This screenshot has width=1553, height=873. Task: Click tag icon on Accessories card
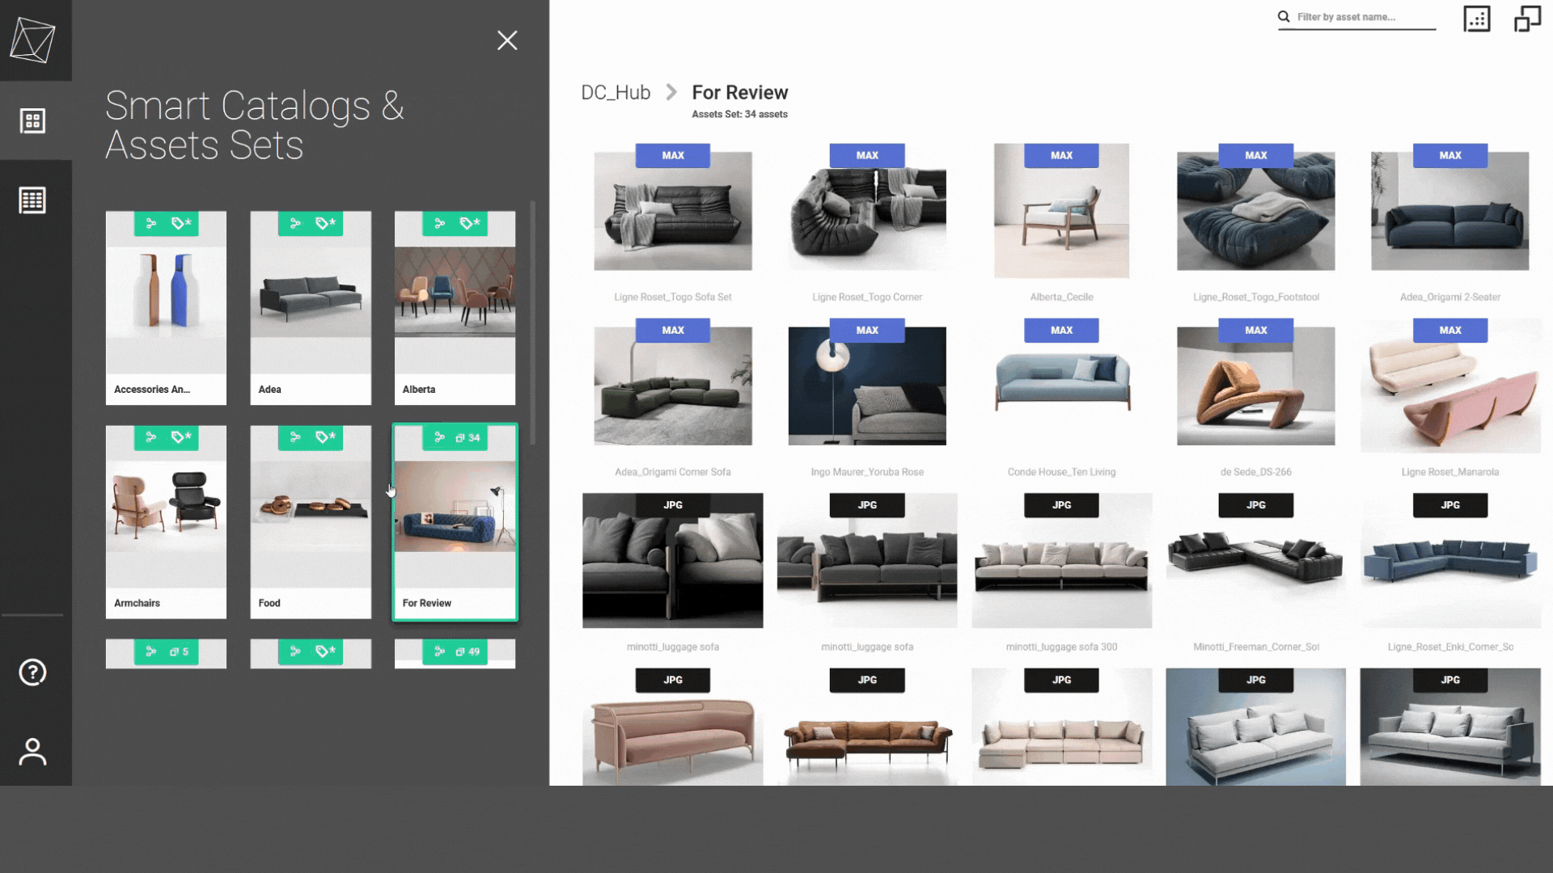(181, 223)
